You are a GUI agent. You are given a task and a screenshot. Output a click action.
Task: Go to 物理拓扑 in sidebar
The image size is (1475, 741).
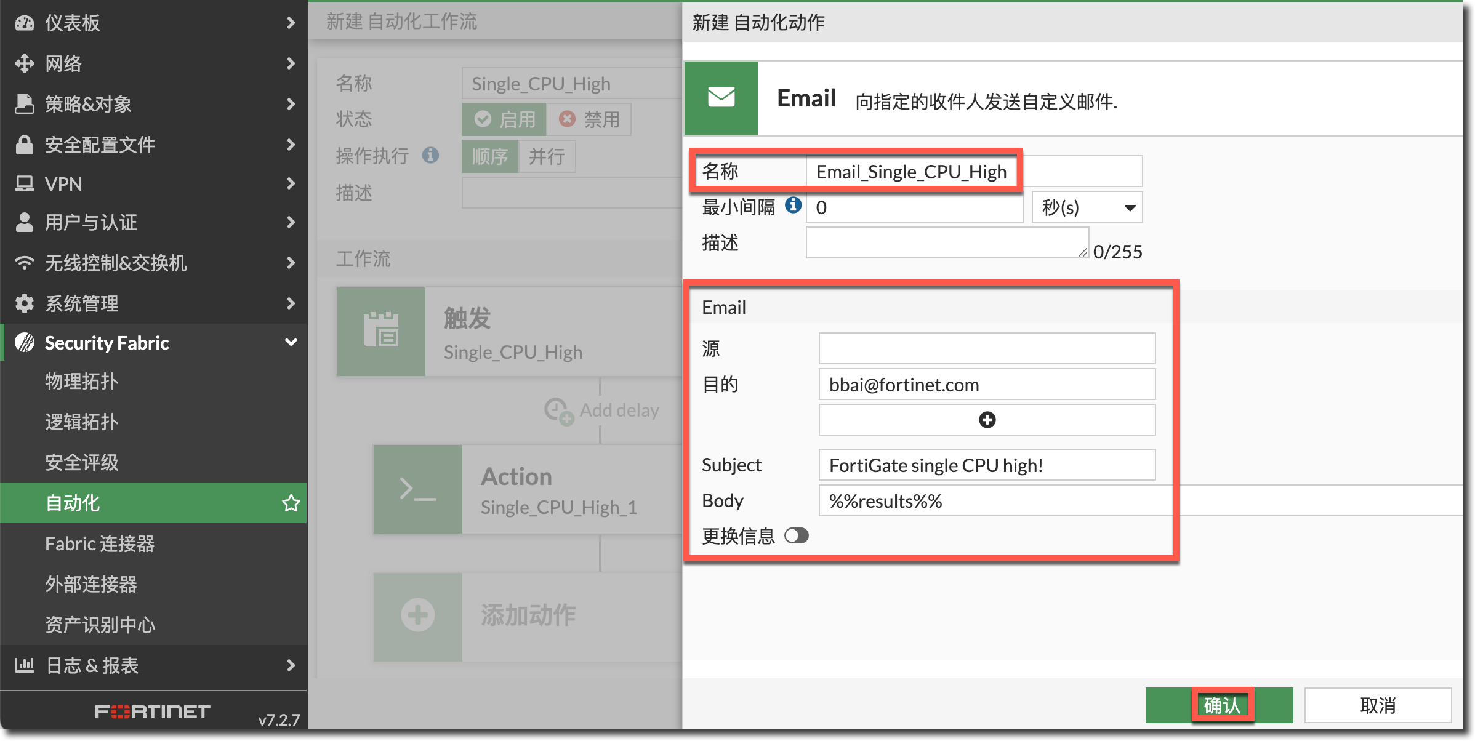(81, 381)
